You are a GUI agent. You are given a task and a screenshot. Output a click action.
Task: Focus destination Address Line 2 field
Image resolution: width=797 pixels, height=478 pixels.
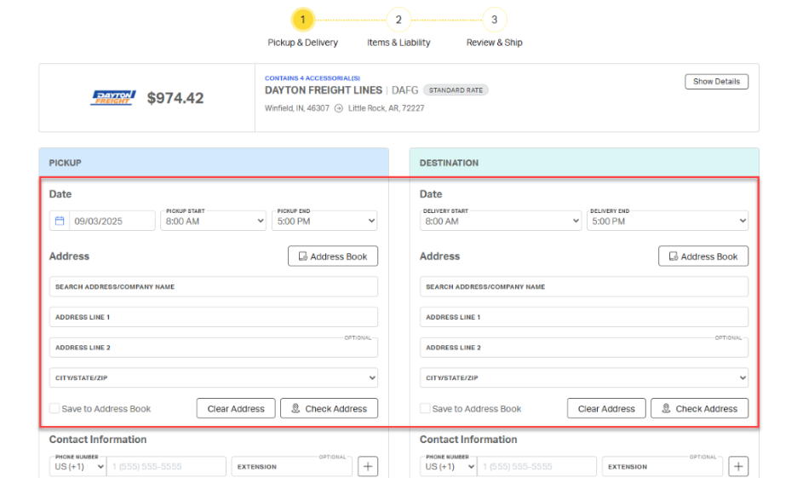point(584,348)
